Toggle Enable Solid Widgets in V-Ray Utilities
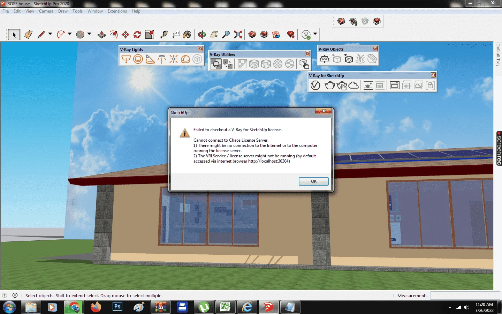 coord(216,64)
